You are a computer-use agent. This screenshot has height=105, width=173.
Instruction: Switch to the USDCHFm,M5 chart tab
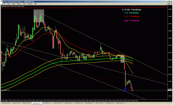58,103
